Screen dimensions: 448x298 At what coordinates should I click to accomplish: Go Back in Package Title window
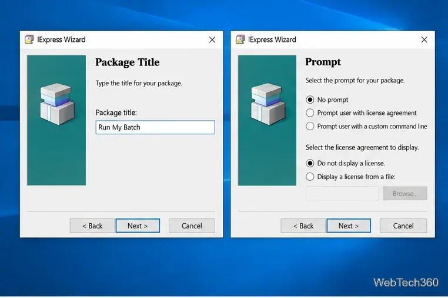pyautogui.click(x=92, y=226)
